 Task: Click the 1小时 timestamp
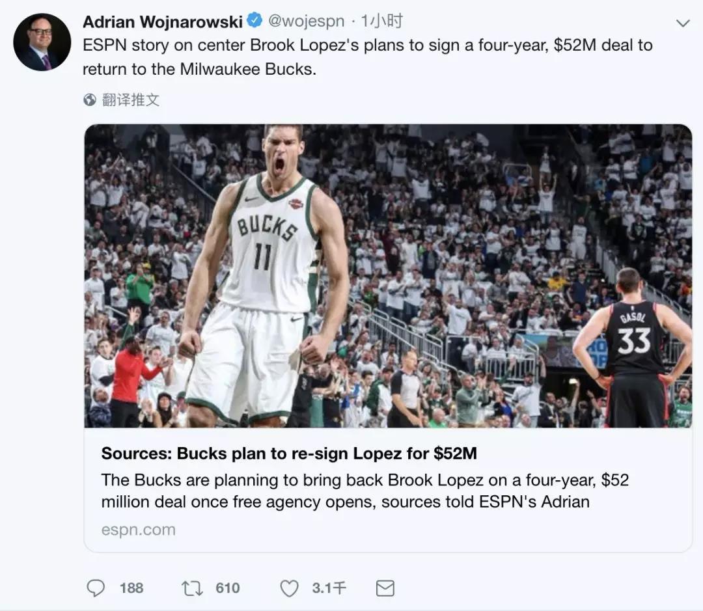(x=381, y=21)
